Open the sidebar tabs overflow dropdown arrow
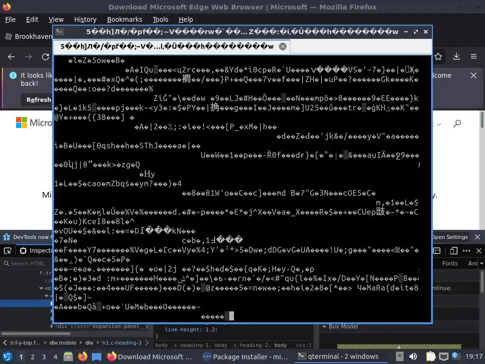 pos(481,264)
